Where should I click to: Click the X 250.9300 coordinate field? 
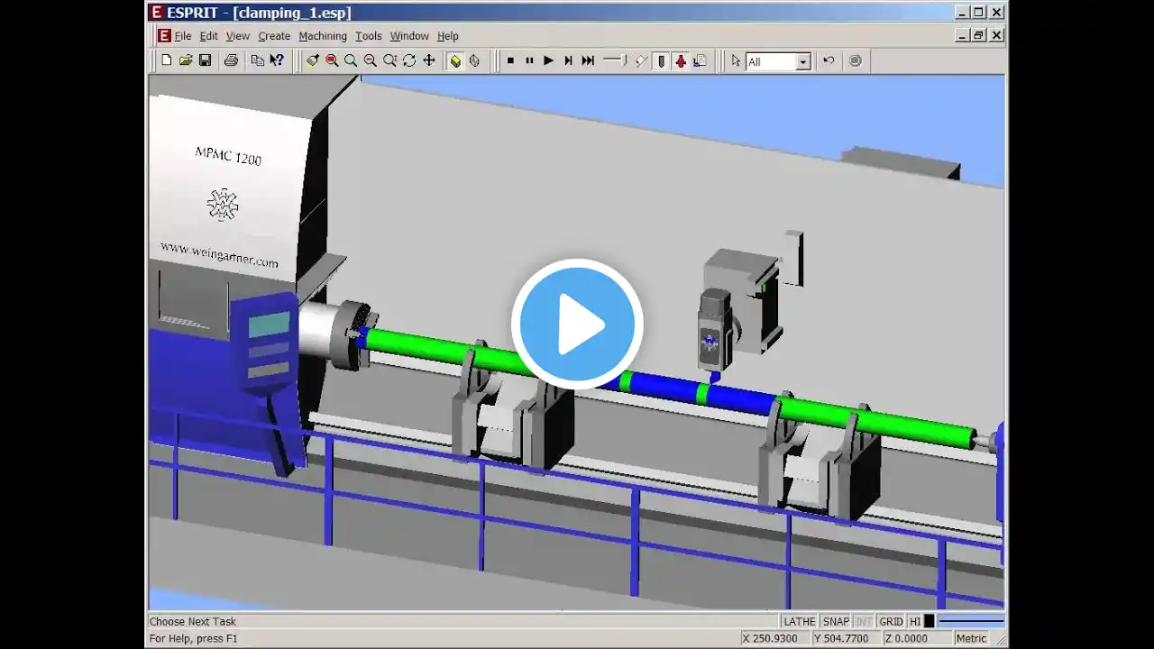774,638
